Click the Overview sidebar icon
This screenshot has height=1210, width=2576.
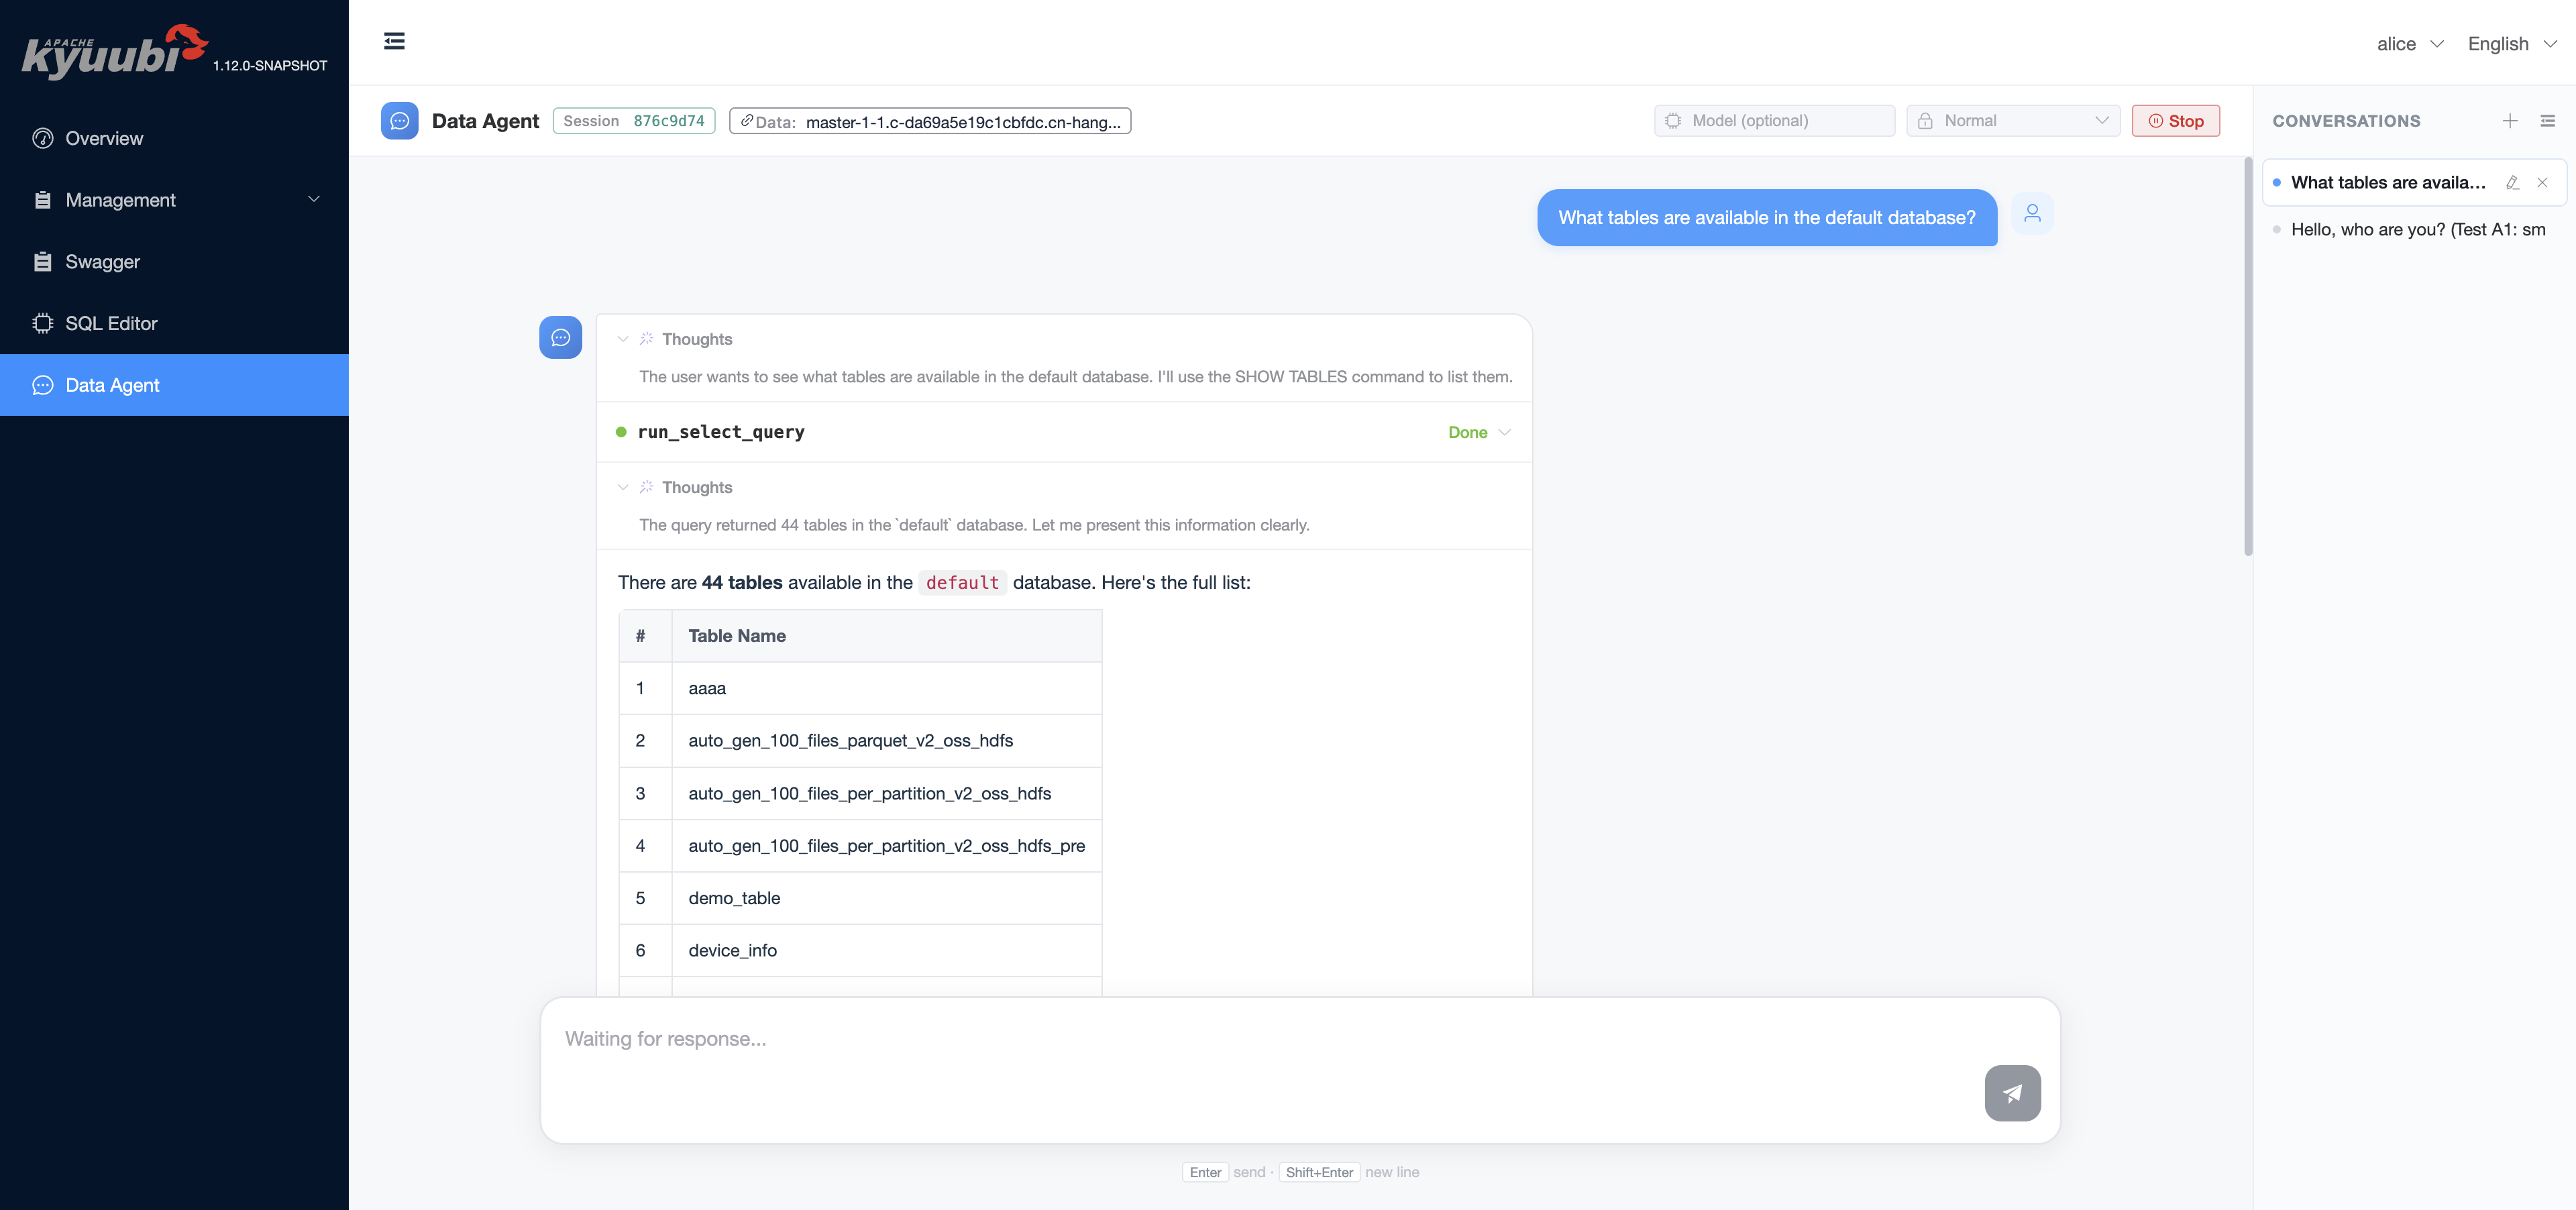42,138
